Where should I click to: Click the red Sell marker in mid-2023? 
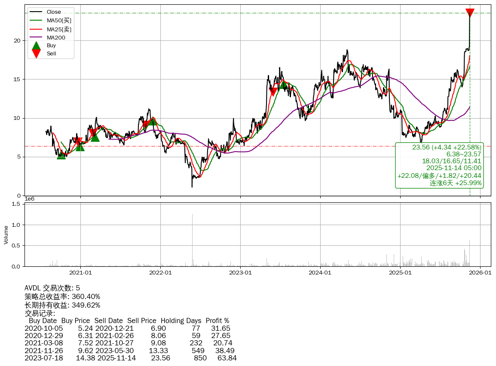tap(273, 91)
